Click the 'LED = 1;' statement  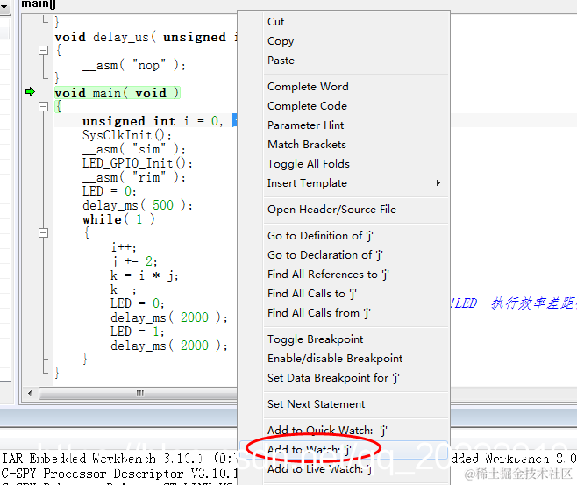138,332
